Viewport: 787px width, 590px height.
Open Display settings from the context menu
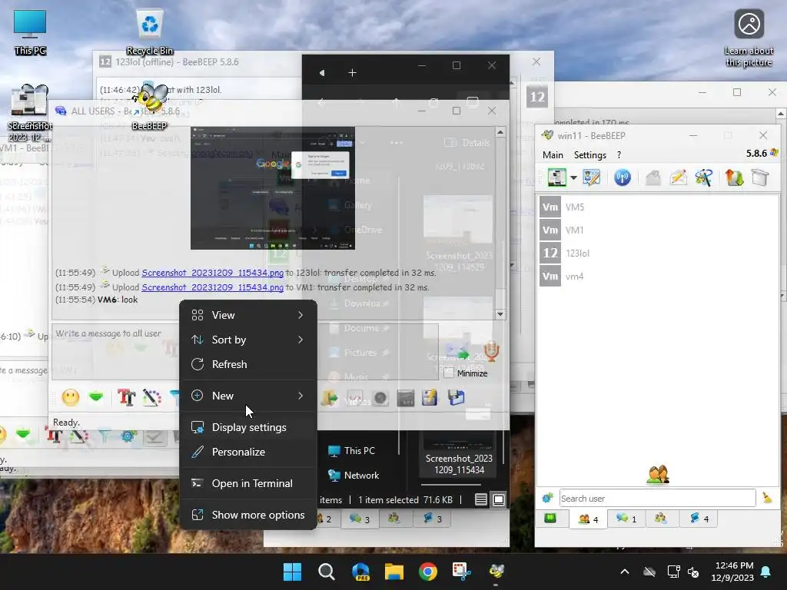[x=248, y=427]
